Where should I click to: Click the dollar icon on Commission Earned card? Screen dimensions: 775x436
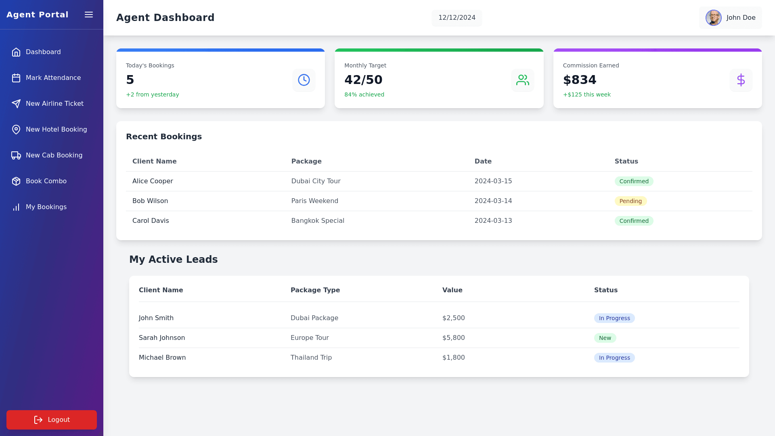pyautogui.click(x=741, y=80)
